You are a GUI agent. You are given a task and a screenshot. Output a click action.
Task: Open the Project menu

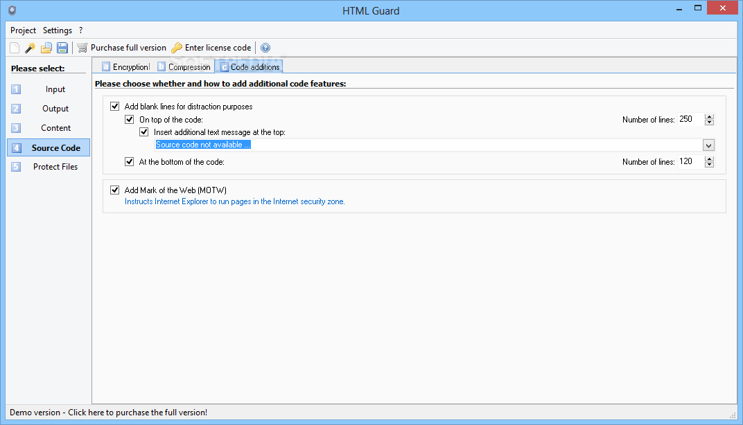[24, 30]
